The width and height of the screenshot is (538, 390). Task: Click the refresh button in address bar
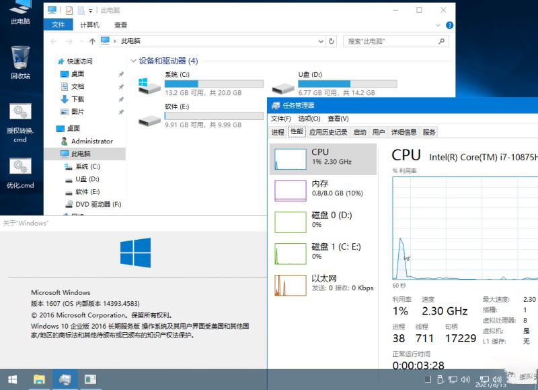pos(332,41)
